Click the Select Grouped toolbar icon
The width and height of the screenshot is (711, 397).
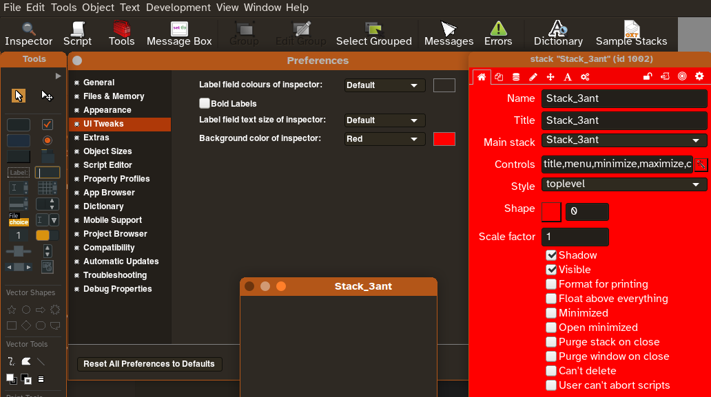pyautogui.click(x=373, y=34)
